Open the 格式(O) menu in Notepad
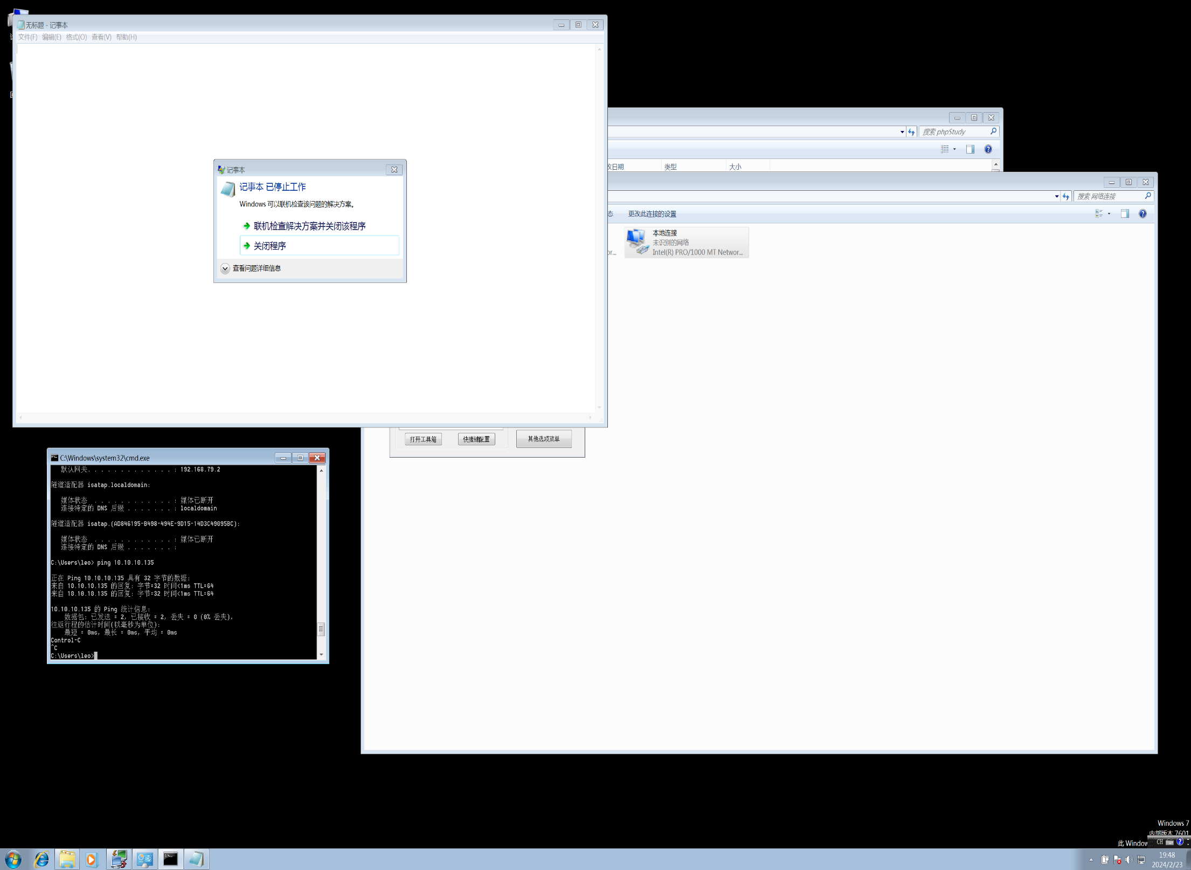This screenshot has width=1191, height=870. (76, 37)
